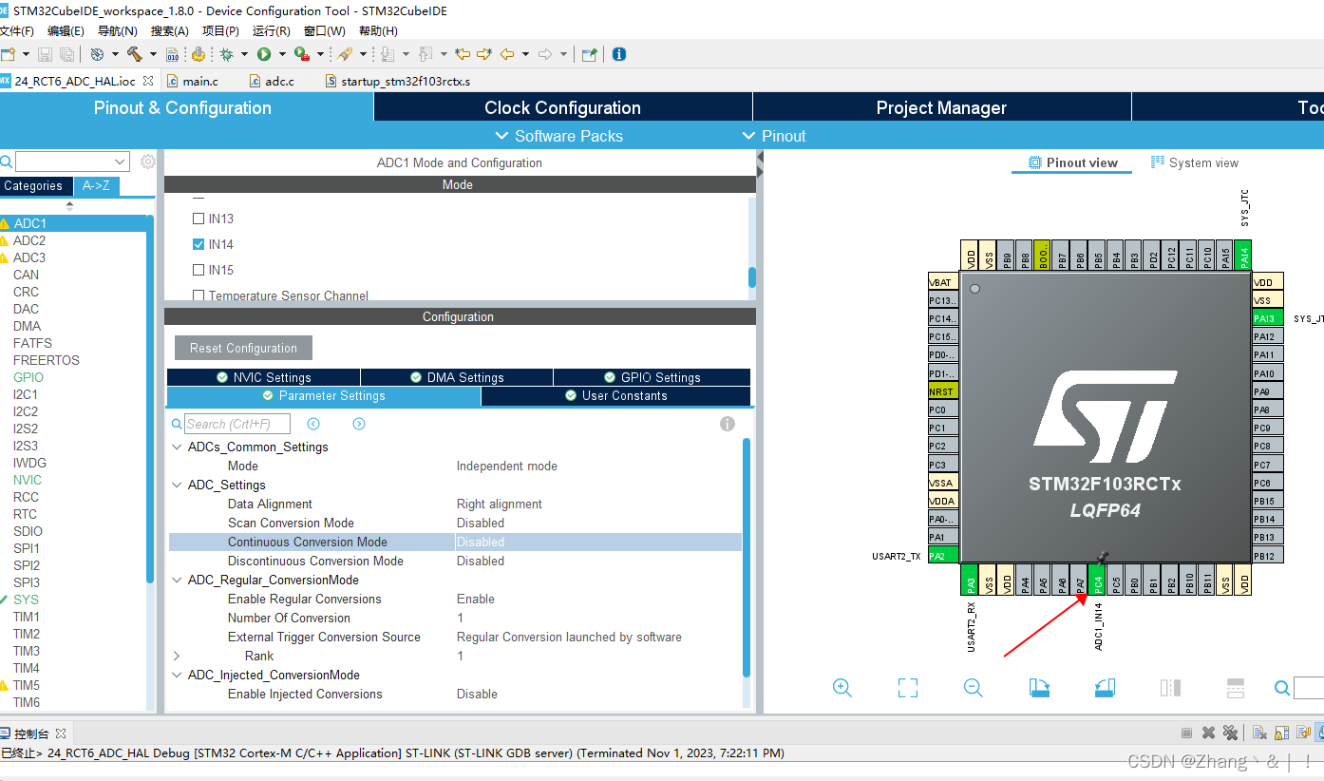Select NVIC in peripheral list
The width and height of the screenshot is (1324, 781).
28,480
